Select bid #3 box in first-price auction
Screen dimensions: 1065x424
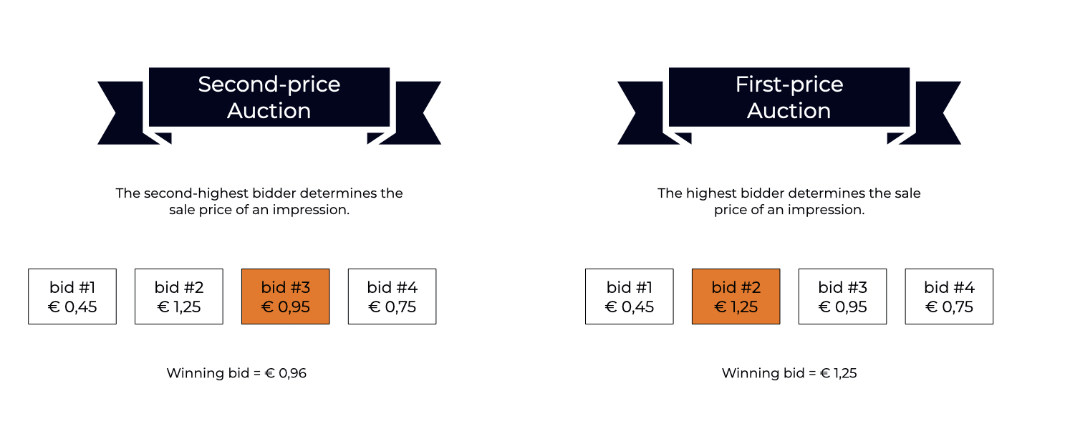[x=843, y=297]
